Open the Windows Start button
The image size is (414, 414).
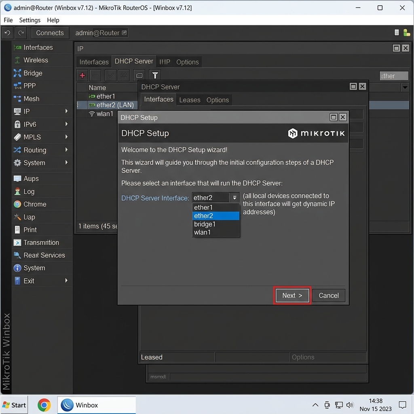[x=14, y=405]
